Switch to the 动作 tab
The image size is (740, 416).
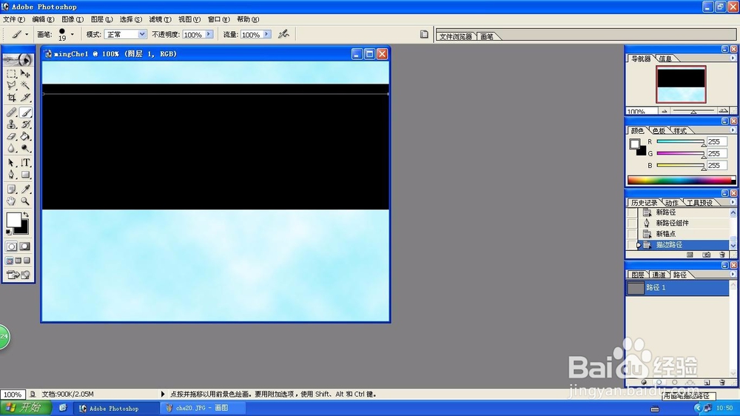click(672, 203)
